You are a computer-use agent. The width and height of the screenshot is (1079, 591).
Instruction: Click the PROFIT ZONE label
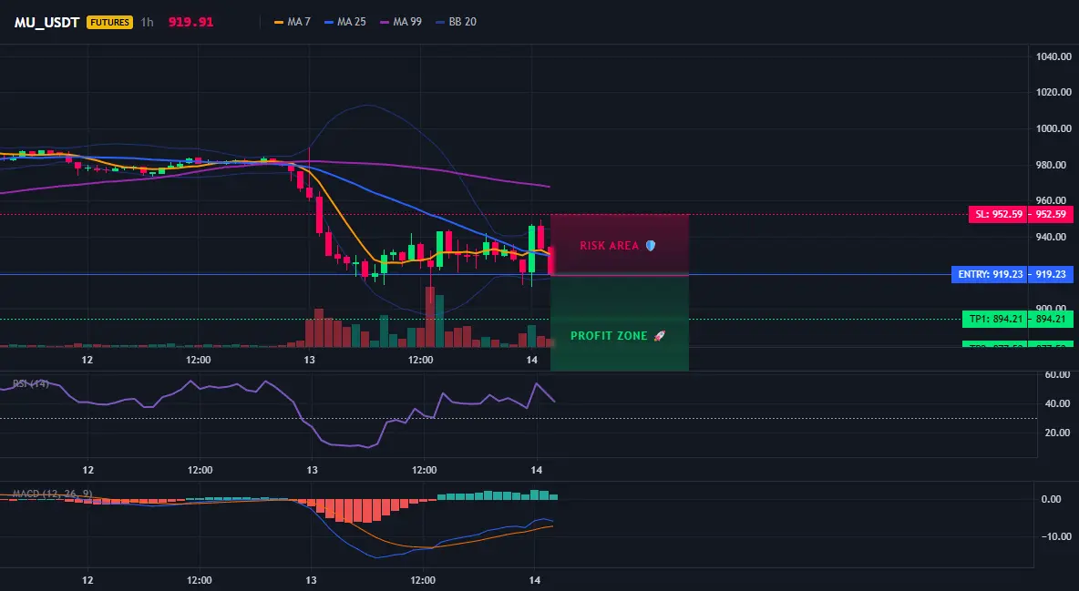[x=618, y=336]
